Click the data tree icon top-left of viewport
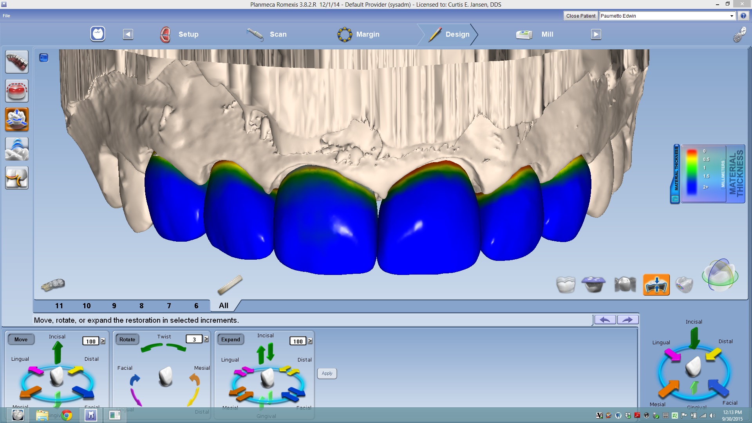This screenshot has width=752, height=423. [43, 58]
